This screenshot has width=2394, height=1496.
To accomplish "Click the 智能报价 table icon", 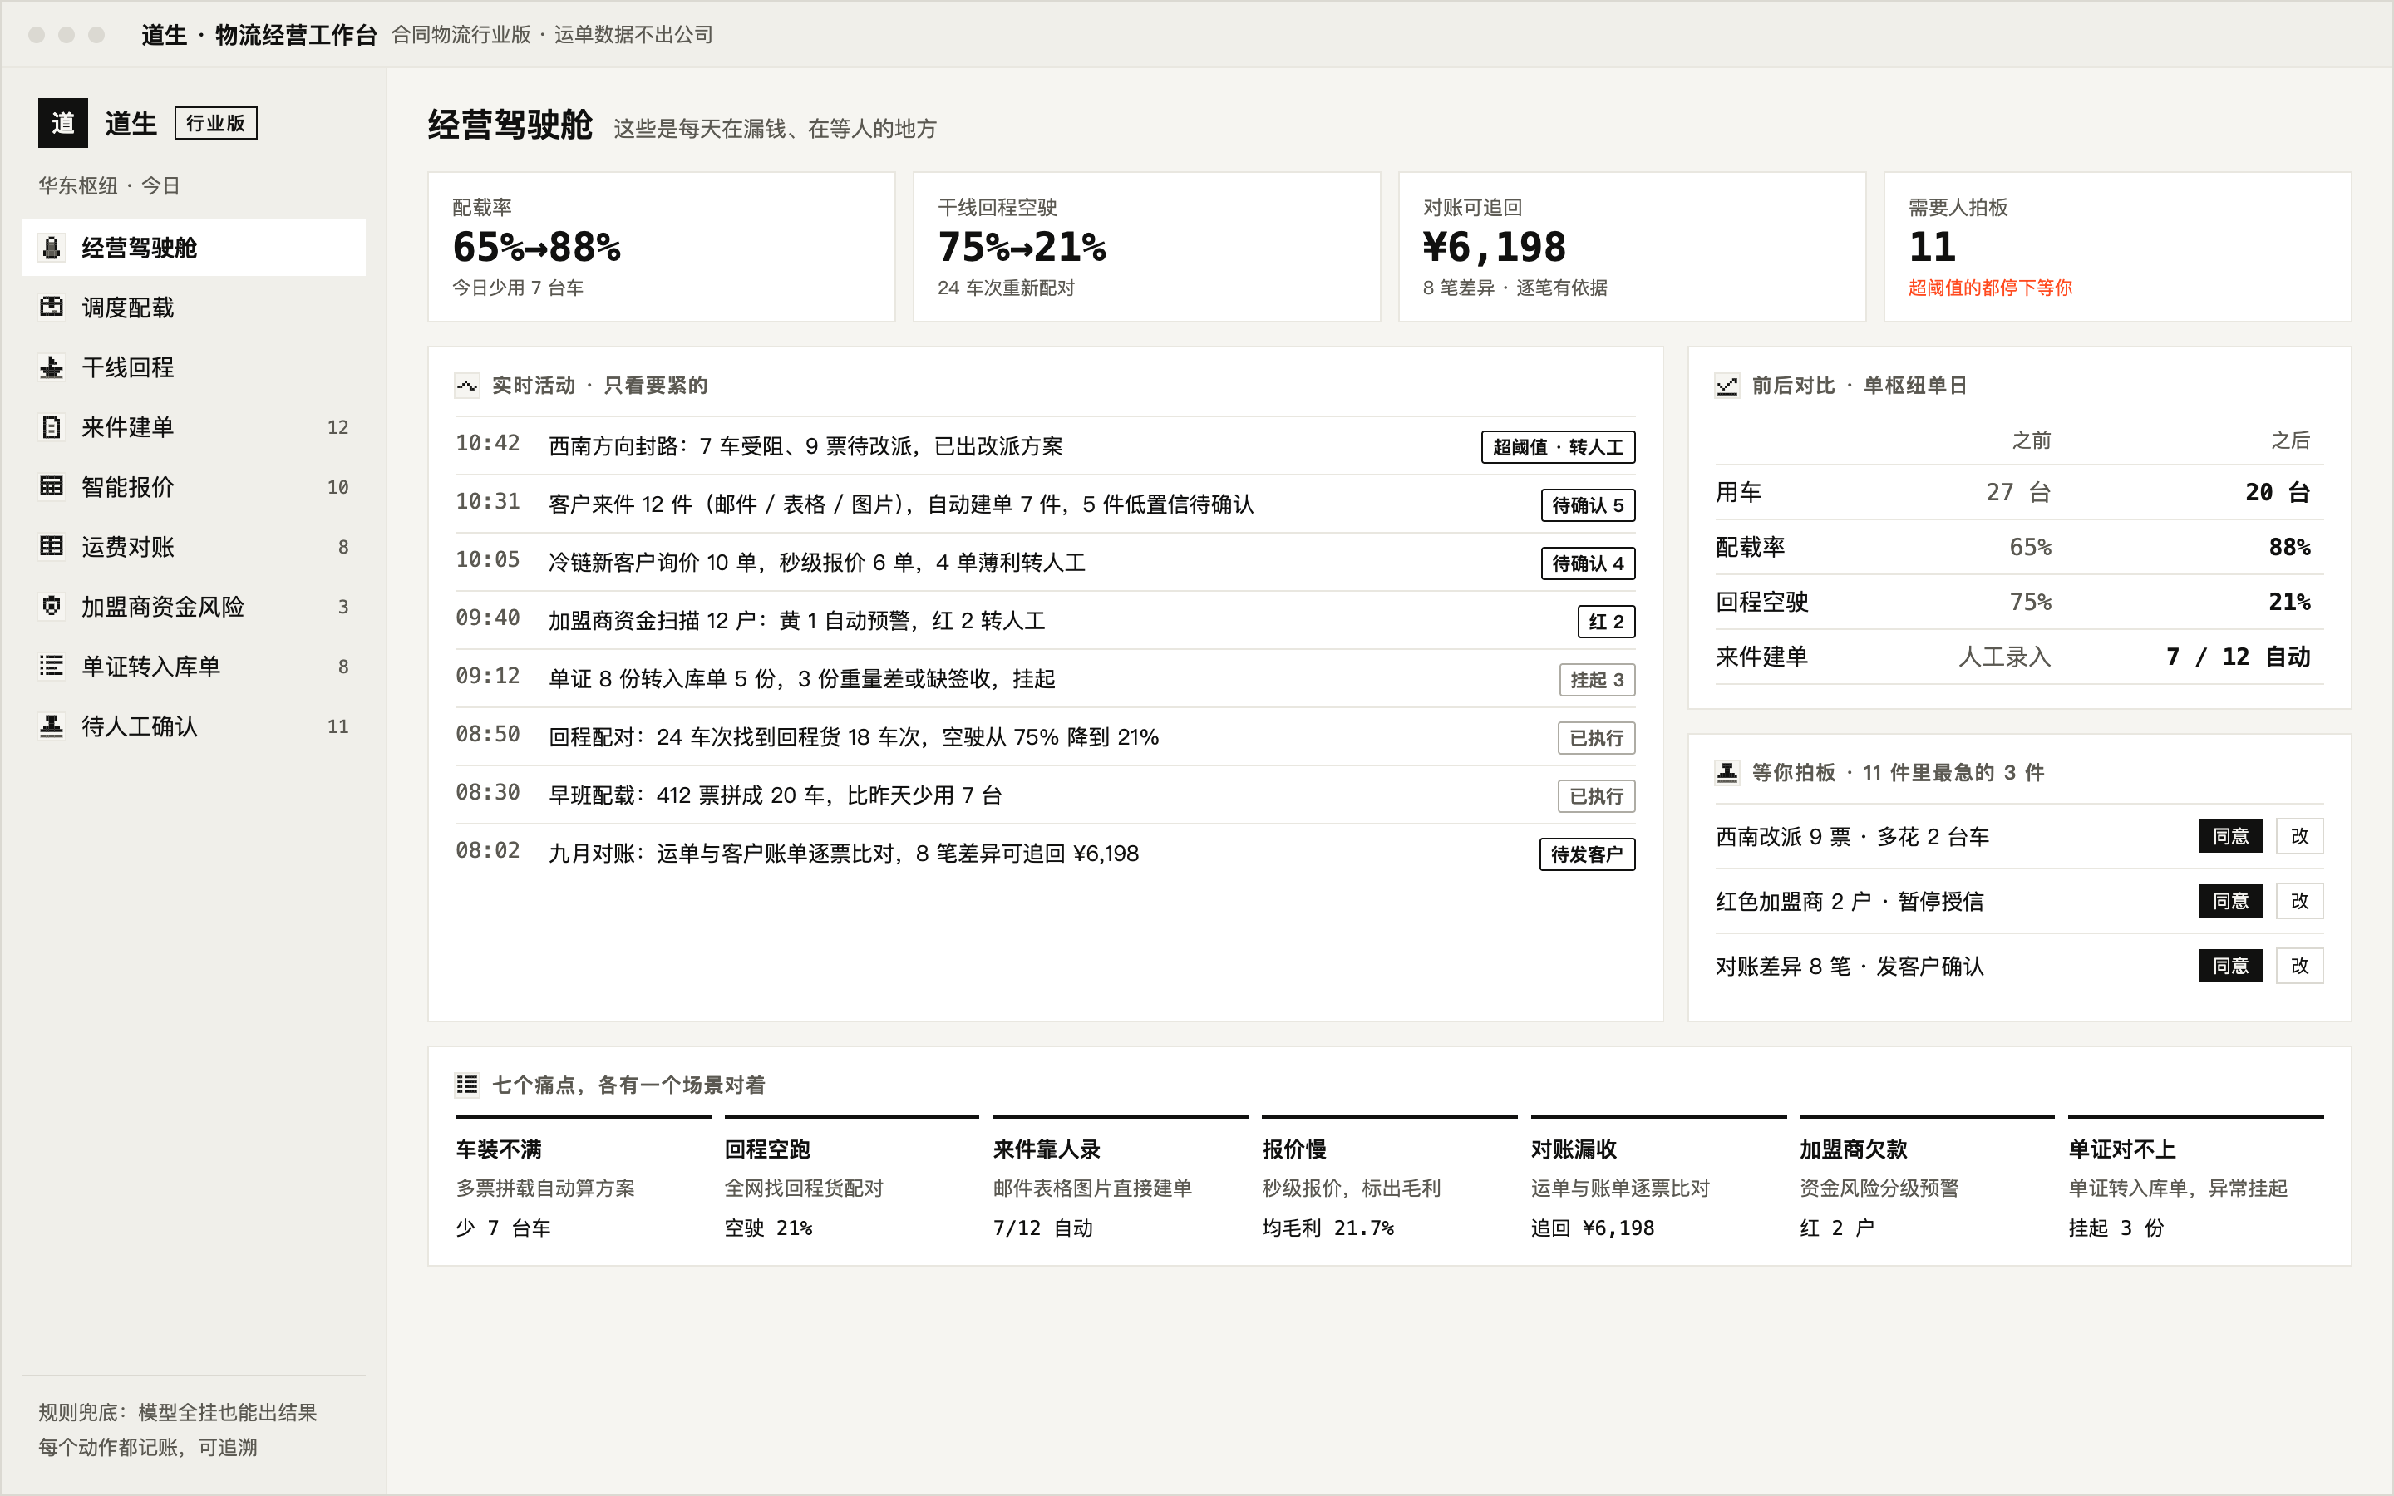I will click(x=52, y=487).
